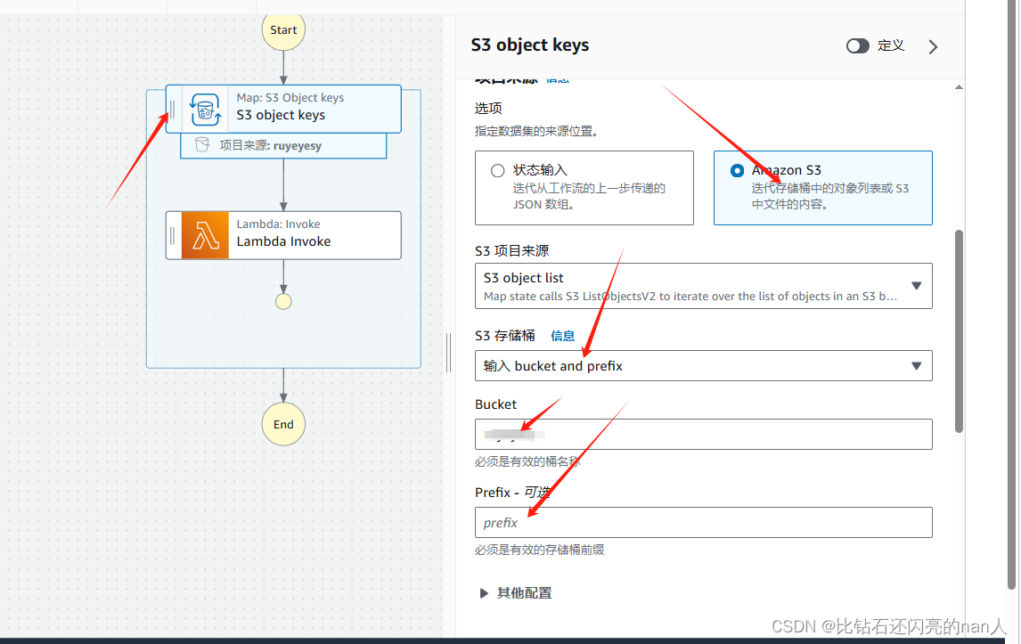The width and height of the screenshot is (1021, 644).
Task: Click the 必须是有效的存储桶前缀 hint text
Action: pos(539,550)
